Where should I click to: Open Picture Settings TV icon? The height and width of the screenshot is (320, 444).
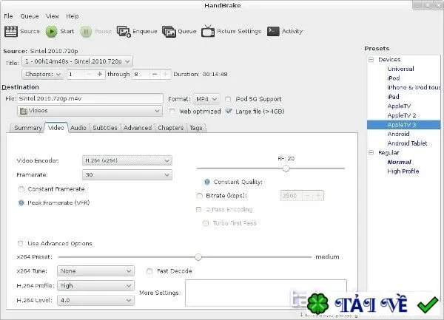pos(208,31)
